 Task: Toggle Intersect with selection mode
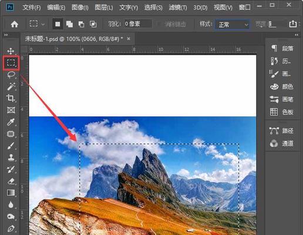[93, 24]
